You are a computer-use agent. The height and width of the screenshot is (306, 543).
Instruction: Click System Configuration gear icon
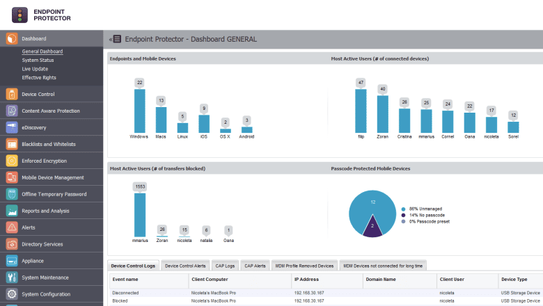(x=12, y=294)
